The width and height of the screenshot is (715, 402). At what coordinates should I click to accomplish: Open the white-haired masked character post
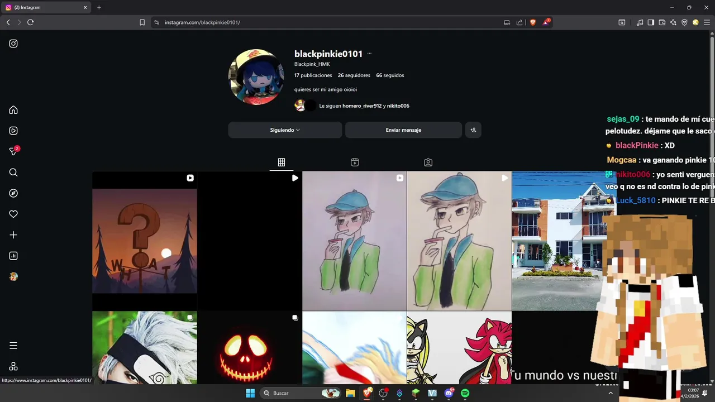pyautogui.click(x=145, y=348)
